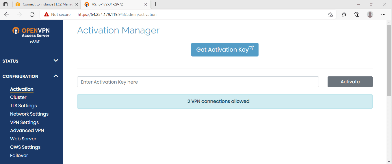Click the browser Back arrow
This screenshot has height=164, width=392.
[7, 14]
